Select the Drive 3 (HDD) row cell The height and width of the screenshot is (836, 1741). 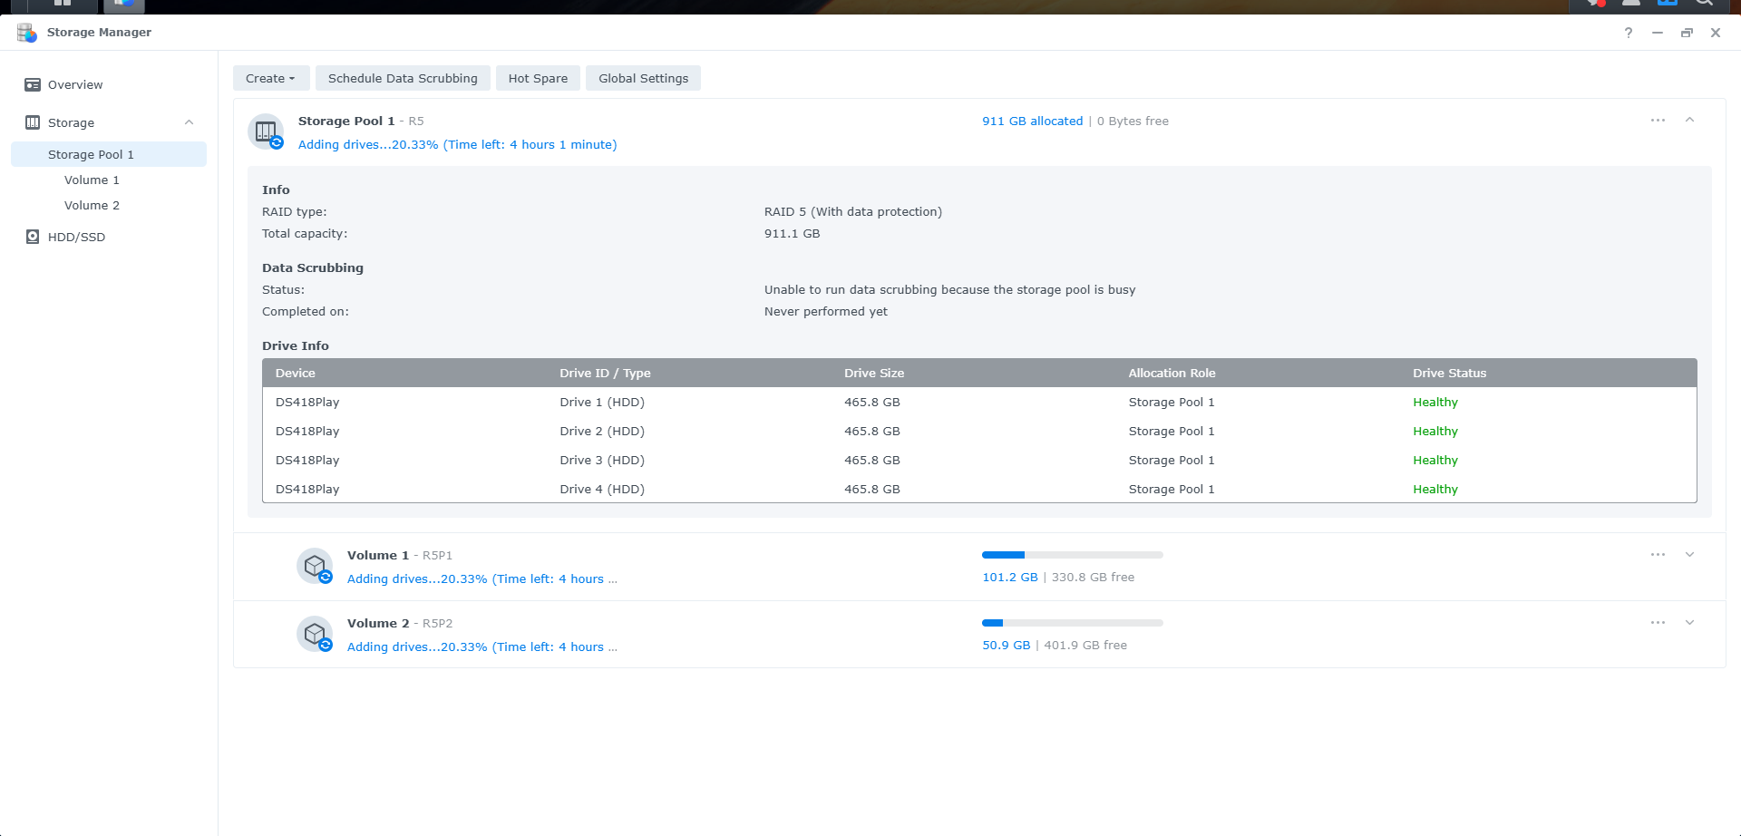(602, 460)
